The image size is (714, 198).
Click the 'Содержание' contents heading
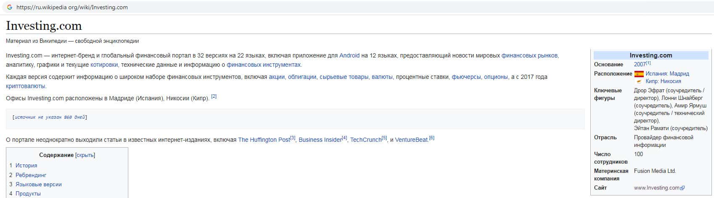(x=56, y=155)
